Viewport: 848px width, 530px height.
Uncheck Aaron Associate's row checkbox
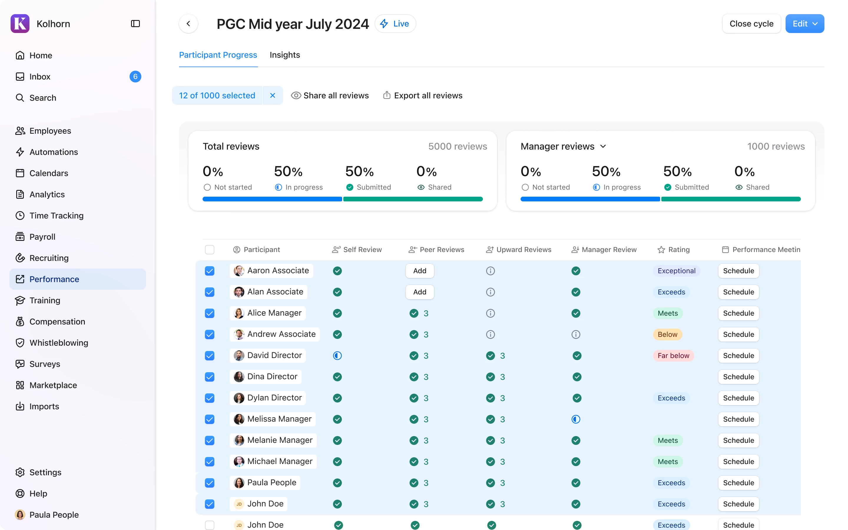click(210, 271)
